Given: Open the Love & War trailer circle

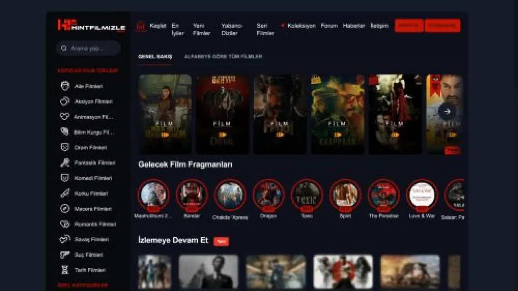Looking at the screenshot, I should tap(422, 195).
